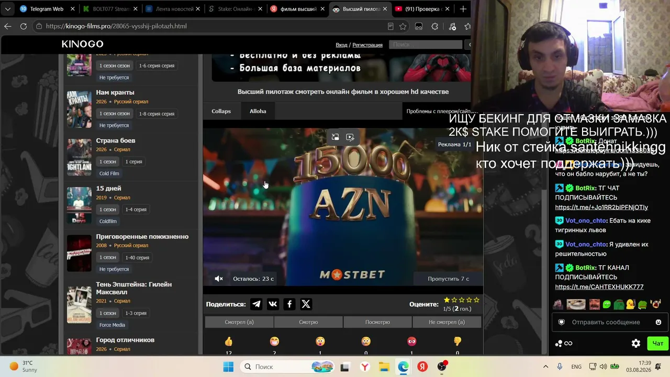This screenshot has height=377, width=670.
Task: Open the t.me/+Jo1RR2bIPFNjOTIy chat link
Action: point(601,207)
